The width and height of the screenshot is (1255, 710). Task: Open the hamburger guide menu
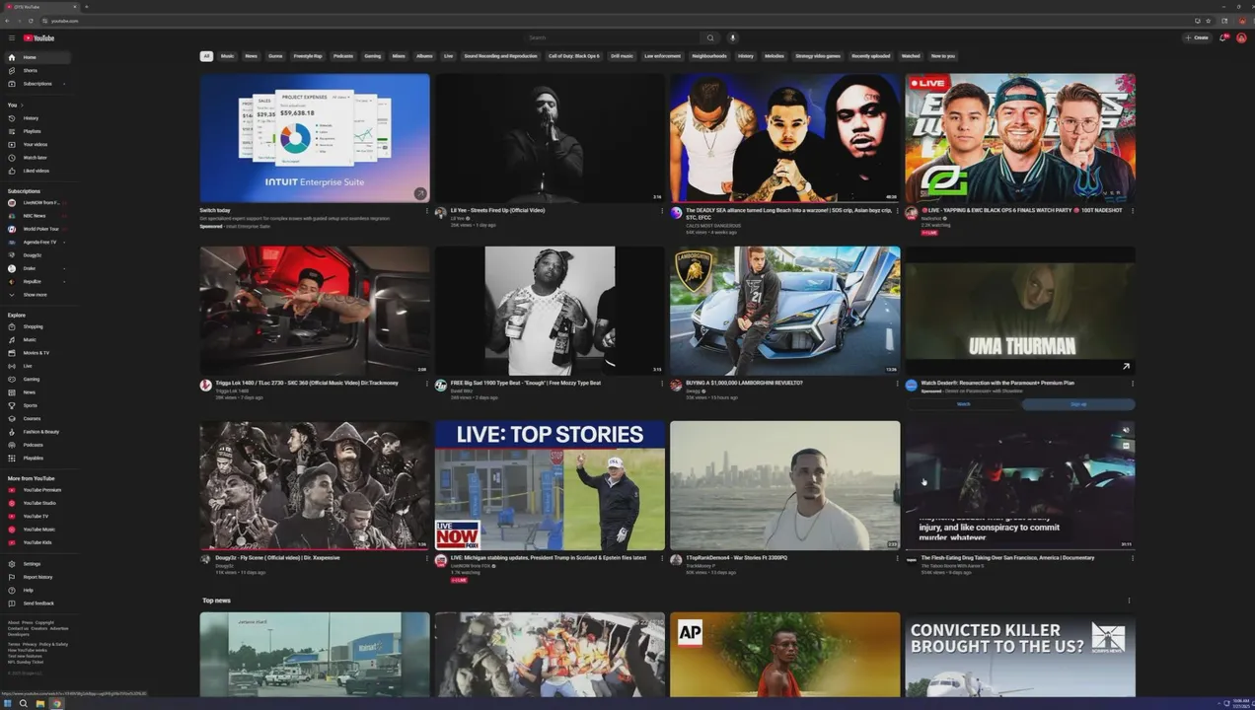point(12,37)
